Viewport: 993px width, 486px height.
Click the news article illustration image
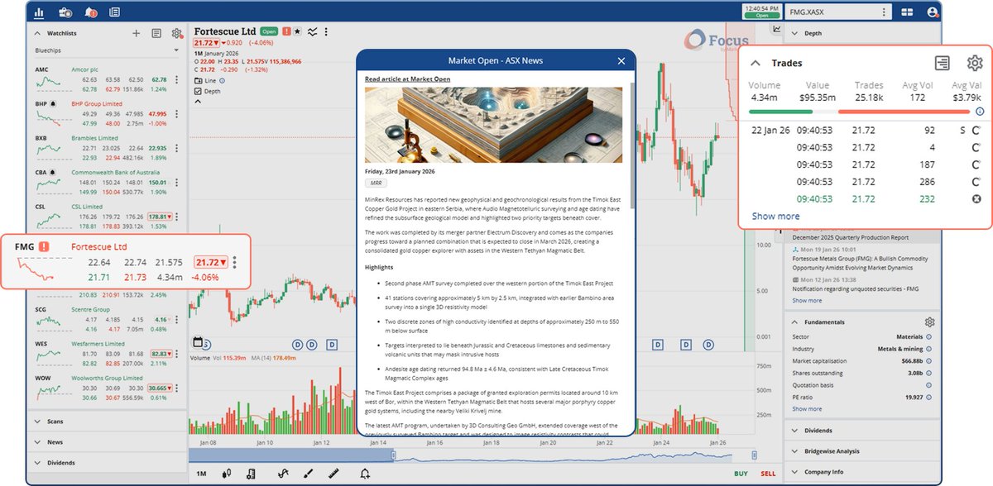tap(493, 124)
